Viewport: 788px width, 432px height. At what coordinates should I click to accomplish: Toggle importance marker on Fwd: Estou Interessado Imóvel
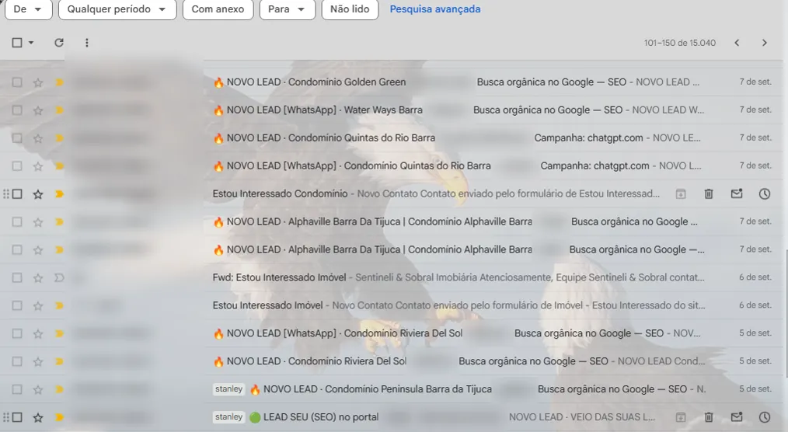[x=59, y=278]
